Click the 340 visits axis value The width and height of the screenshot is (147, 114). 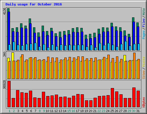(x=4, y=54)
